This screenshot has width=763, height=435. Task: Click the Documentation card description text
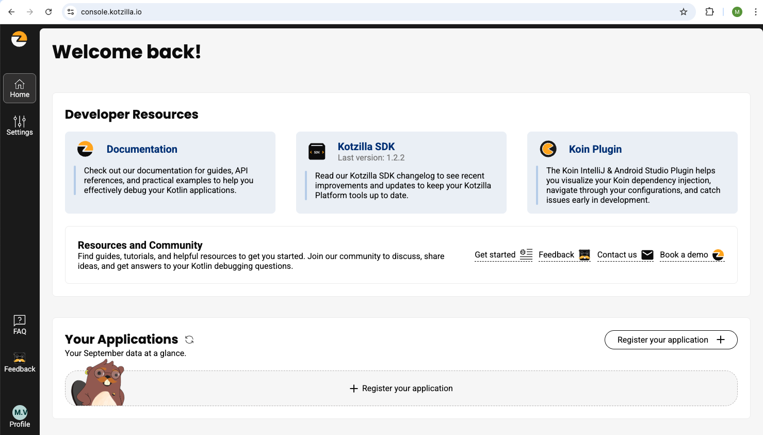click(169, 181)
